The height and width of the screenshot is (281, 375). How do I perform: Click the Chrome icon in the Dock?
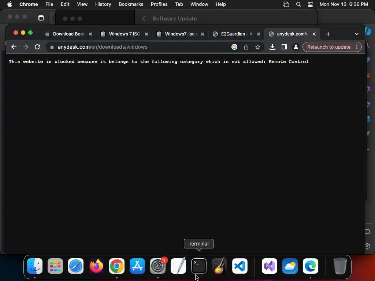(x=117, y=266)
